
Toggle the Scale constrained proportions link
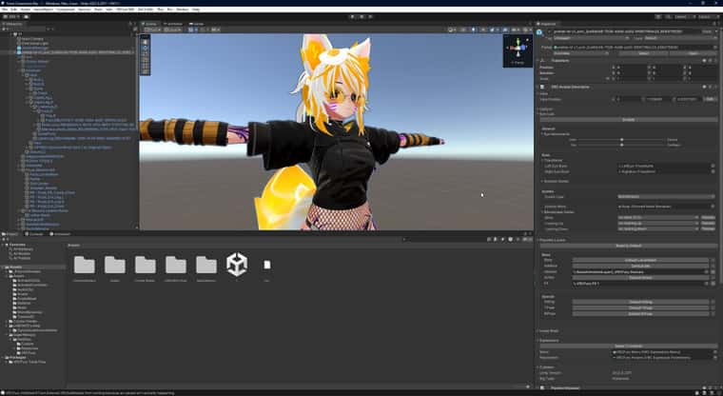[608, 78]
